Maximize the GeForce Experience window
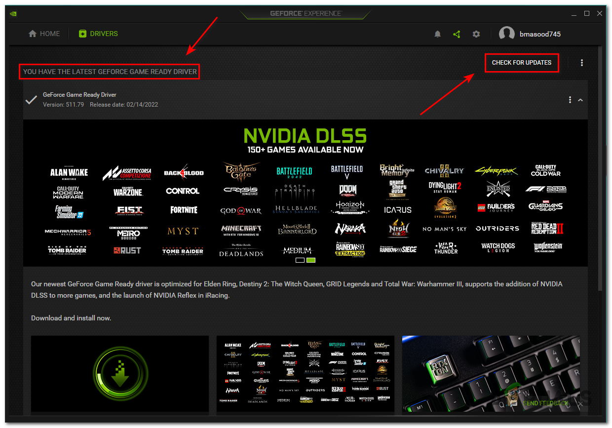This screenshot has height=428, width=612. (587, 13)
